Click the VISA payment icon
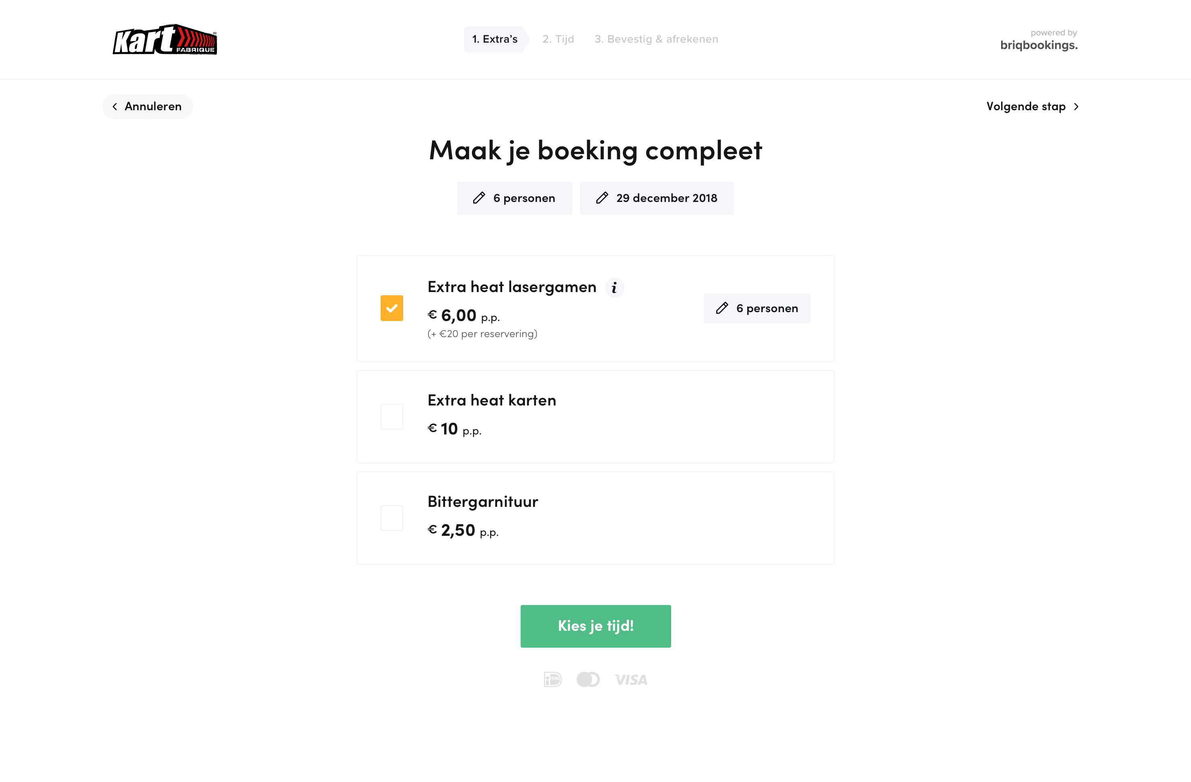1191x782 pixels. [x=631, y=679]
